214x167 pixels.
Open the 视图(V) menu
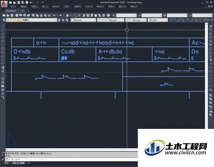click(x=35, y=6)
